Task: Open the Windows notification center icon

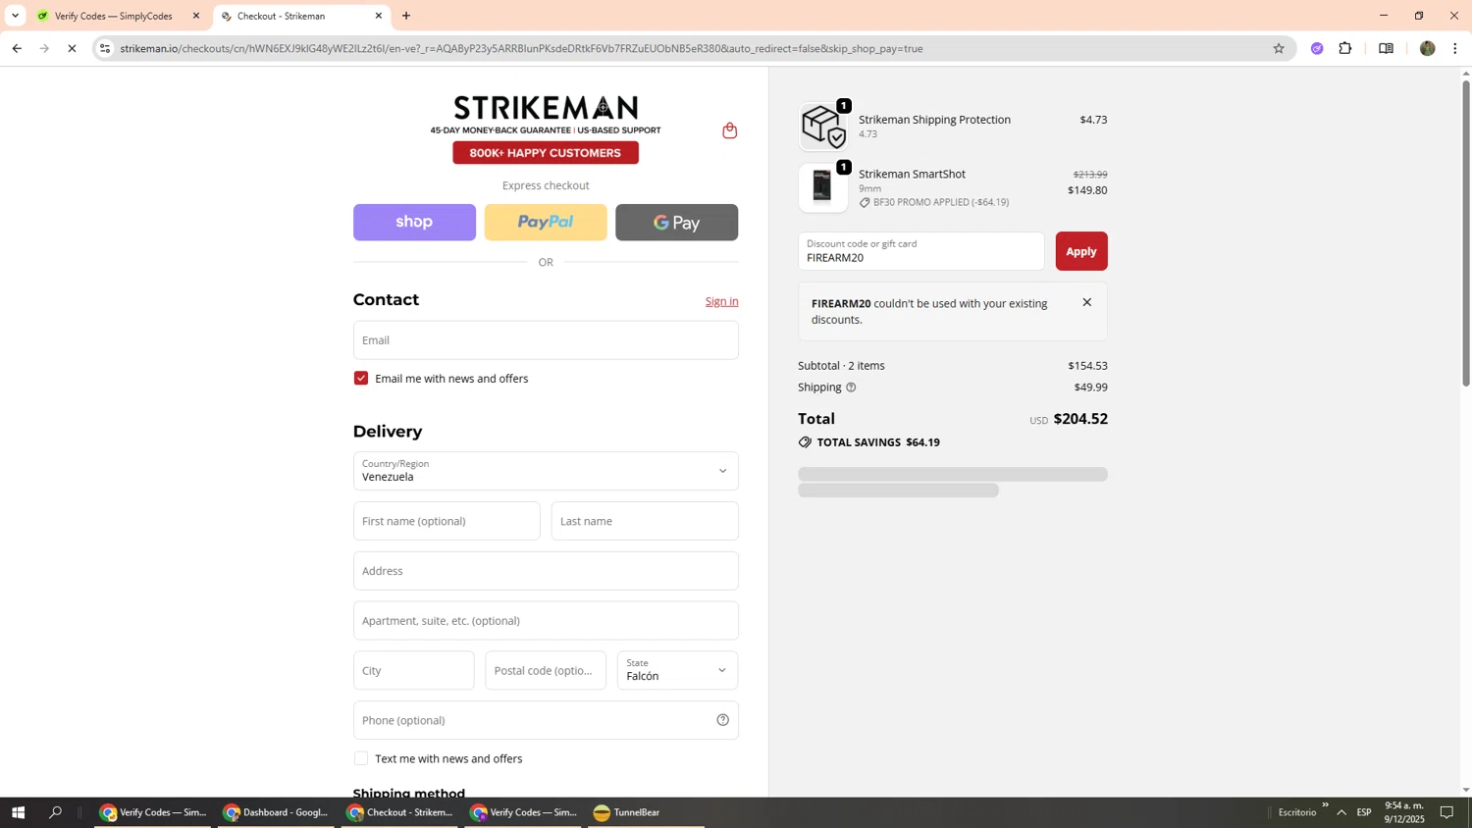Action: tap(1446, 812)
